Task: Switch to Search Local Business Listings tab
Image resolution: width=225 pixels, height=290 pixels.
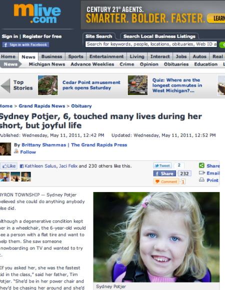Action: click(159, 36)
